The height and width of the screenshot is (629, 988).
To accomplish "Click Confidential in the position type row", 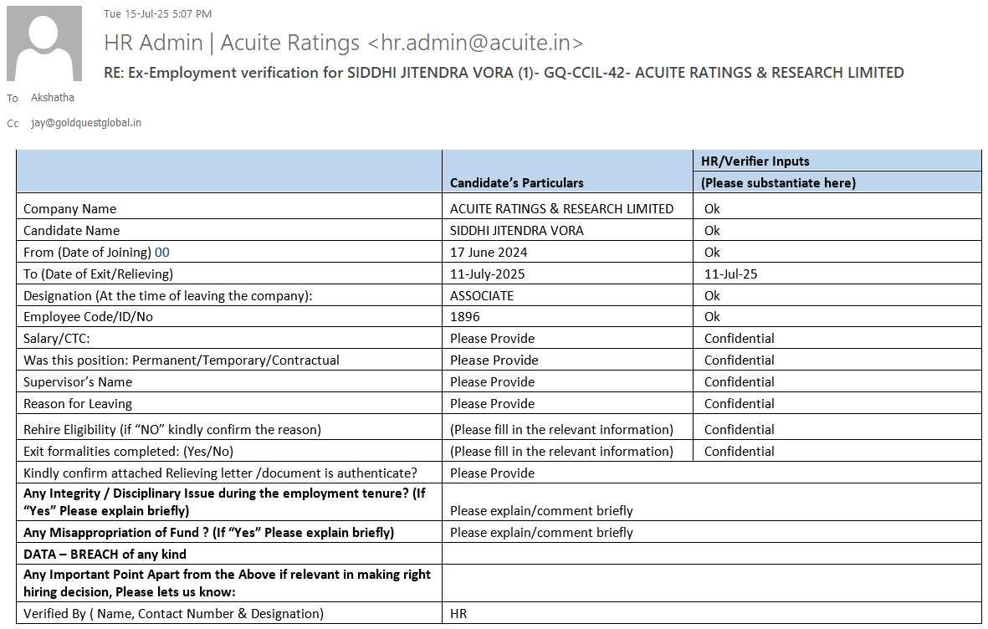I will click(739, 360).
